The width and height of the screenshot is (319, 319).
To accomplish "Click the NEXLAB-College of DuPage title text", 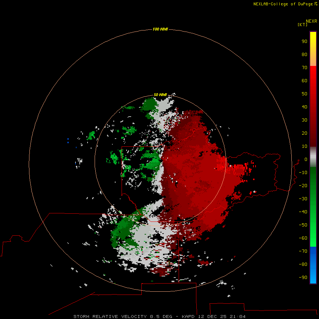I will 283,4.
